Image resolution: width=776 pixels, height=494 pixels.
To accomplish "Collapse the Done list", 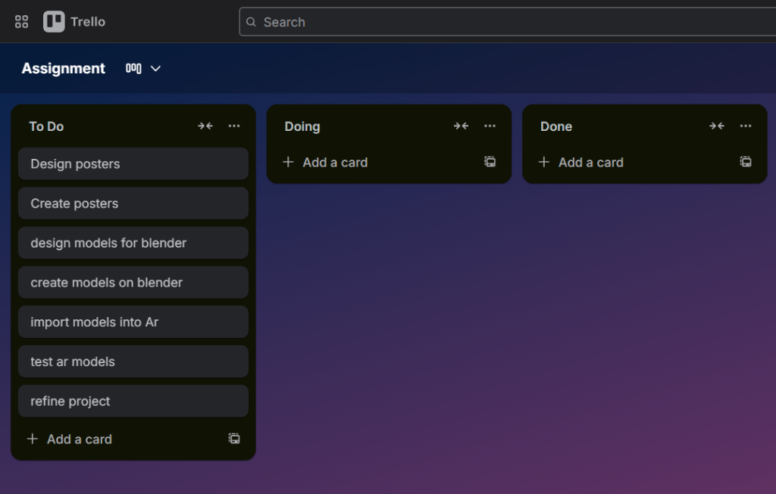I will click(717, 126).
